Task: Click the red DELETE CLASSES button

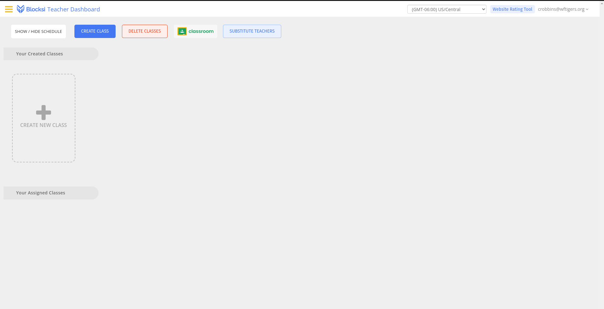Action: tap(145, 31)
